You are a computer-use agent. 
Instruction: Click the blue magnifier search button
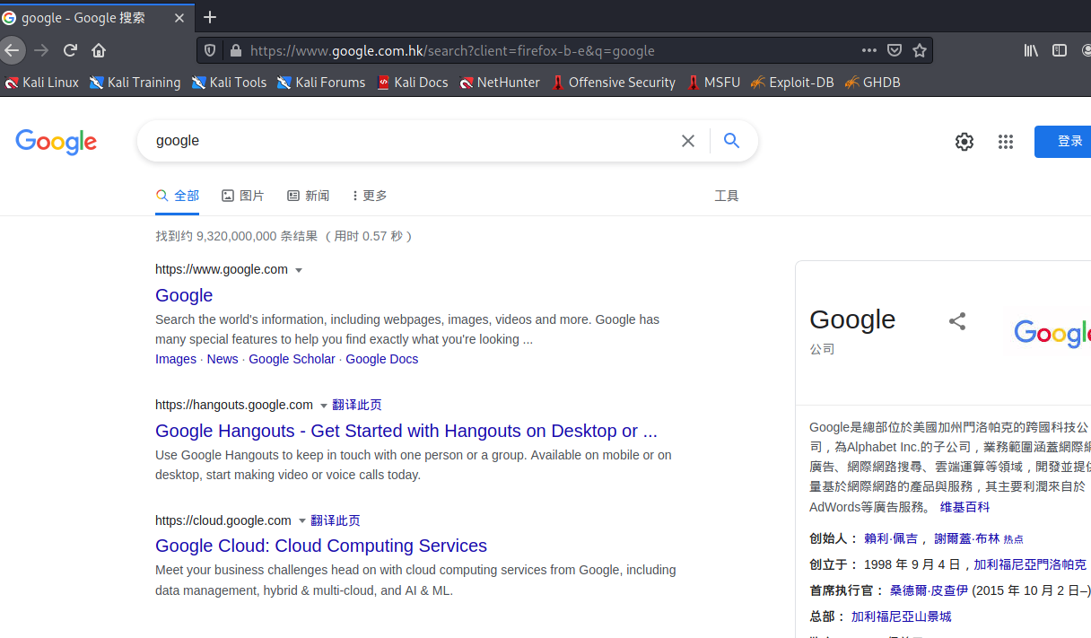tap(731, 141)
